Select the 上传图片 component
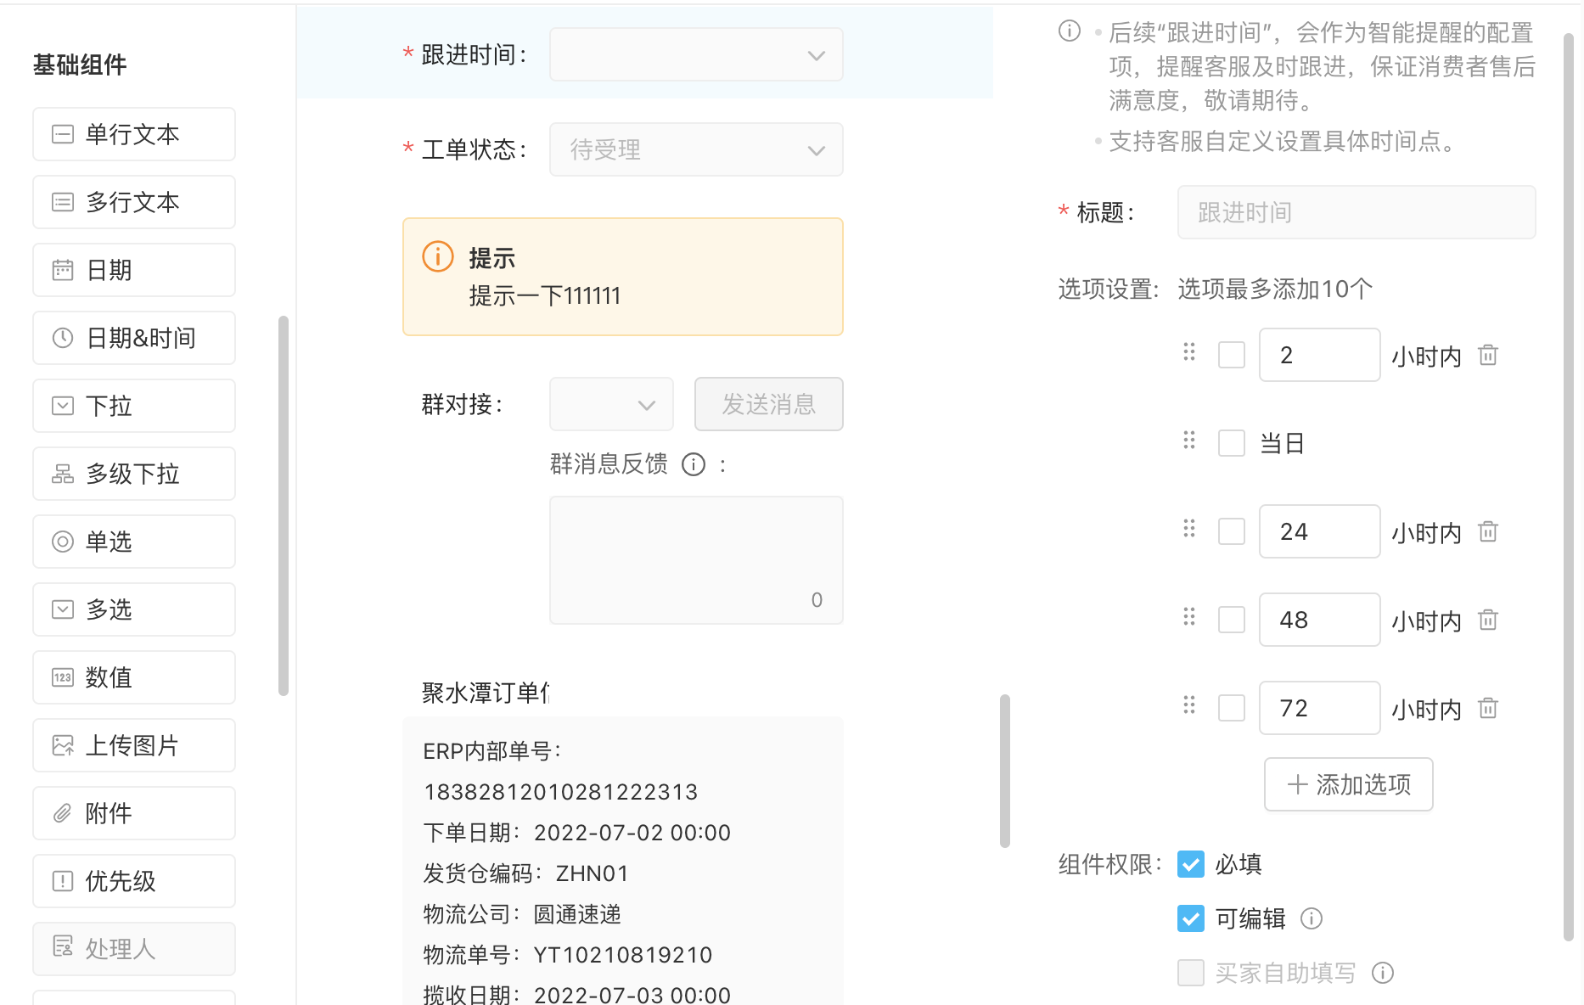 click(x=134, y=745)
